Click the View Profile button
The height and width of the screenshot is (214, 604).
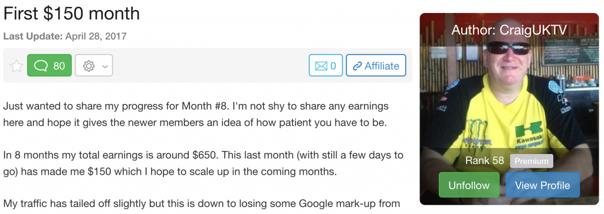[543, 185]
